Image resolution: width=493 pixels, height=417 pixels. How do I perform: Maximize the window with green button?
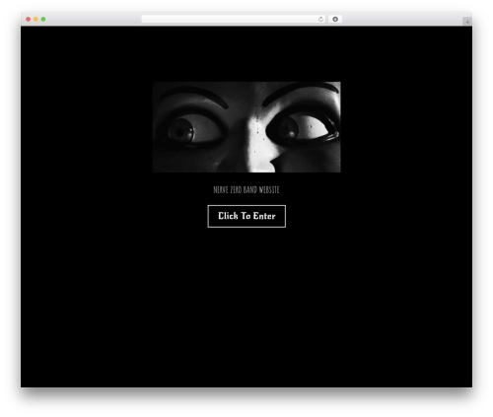pyautogui.click(x=43, y=19)
